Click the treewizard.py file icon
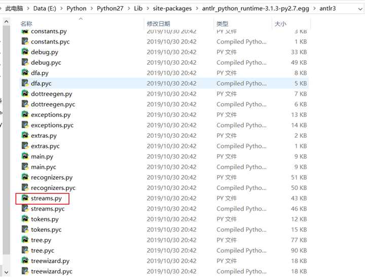 25,260
